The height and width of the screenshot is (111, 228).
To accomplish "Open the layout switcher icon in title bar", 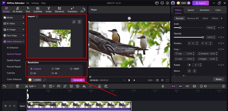I will (157, 3).
